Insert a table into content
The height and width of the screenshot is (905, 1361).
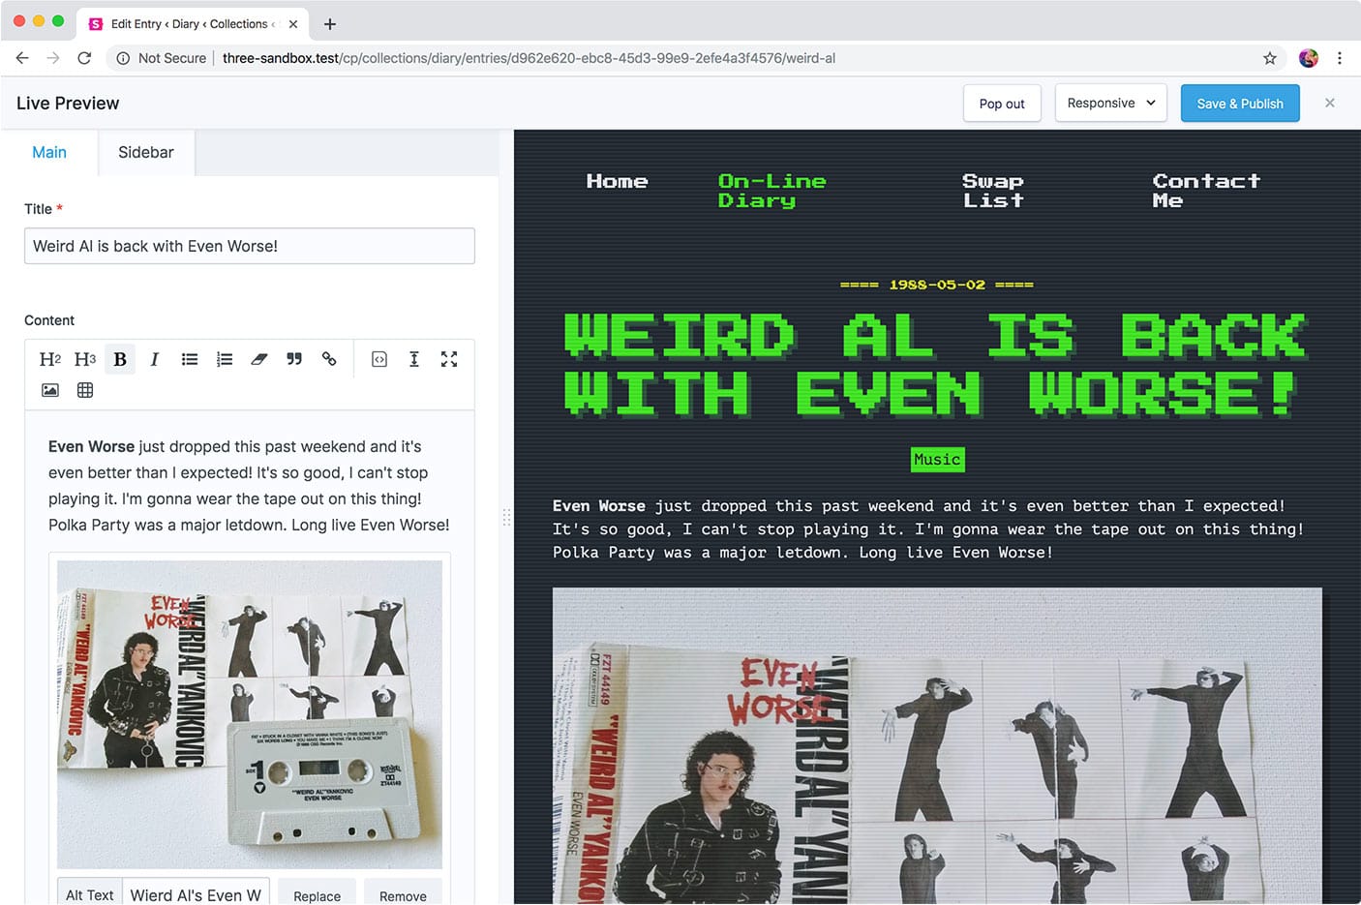85,390
